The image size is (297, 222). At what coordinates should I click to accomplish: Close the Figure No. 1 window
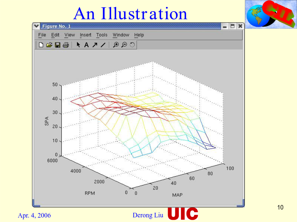(240, 26)
